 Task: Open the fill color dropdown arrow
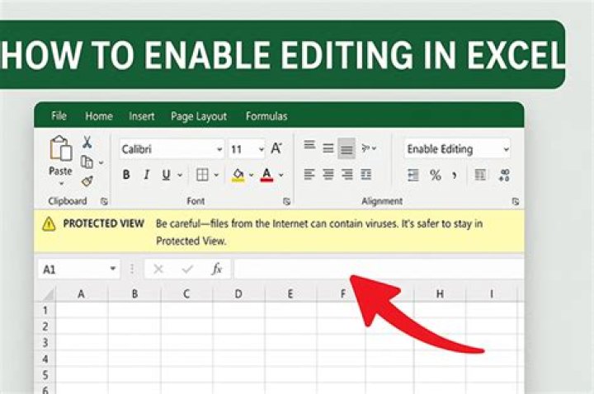coord(251,175)
